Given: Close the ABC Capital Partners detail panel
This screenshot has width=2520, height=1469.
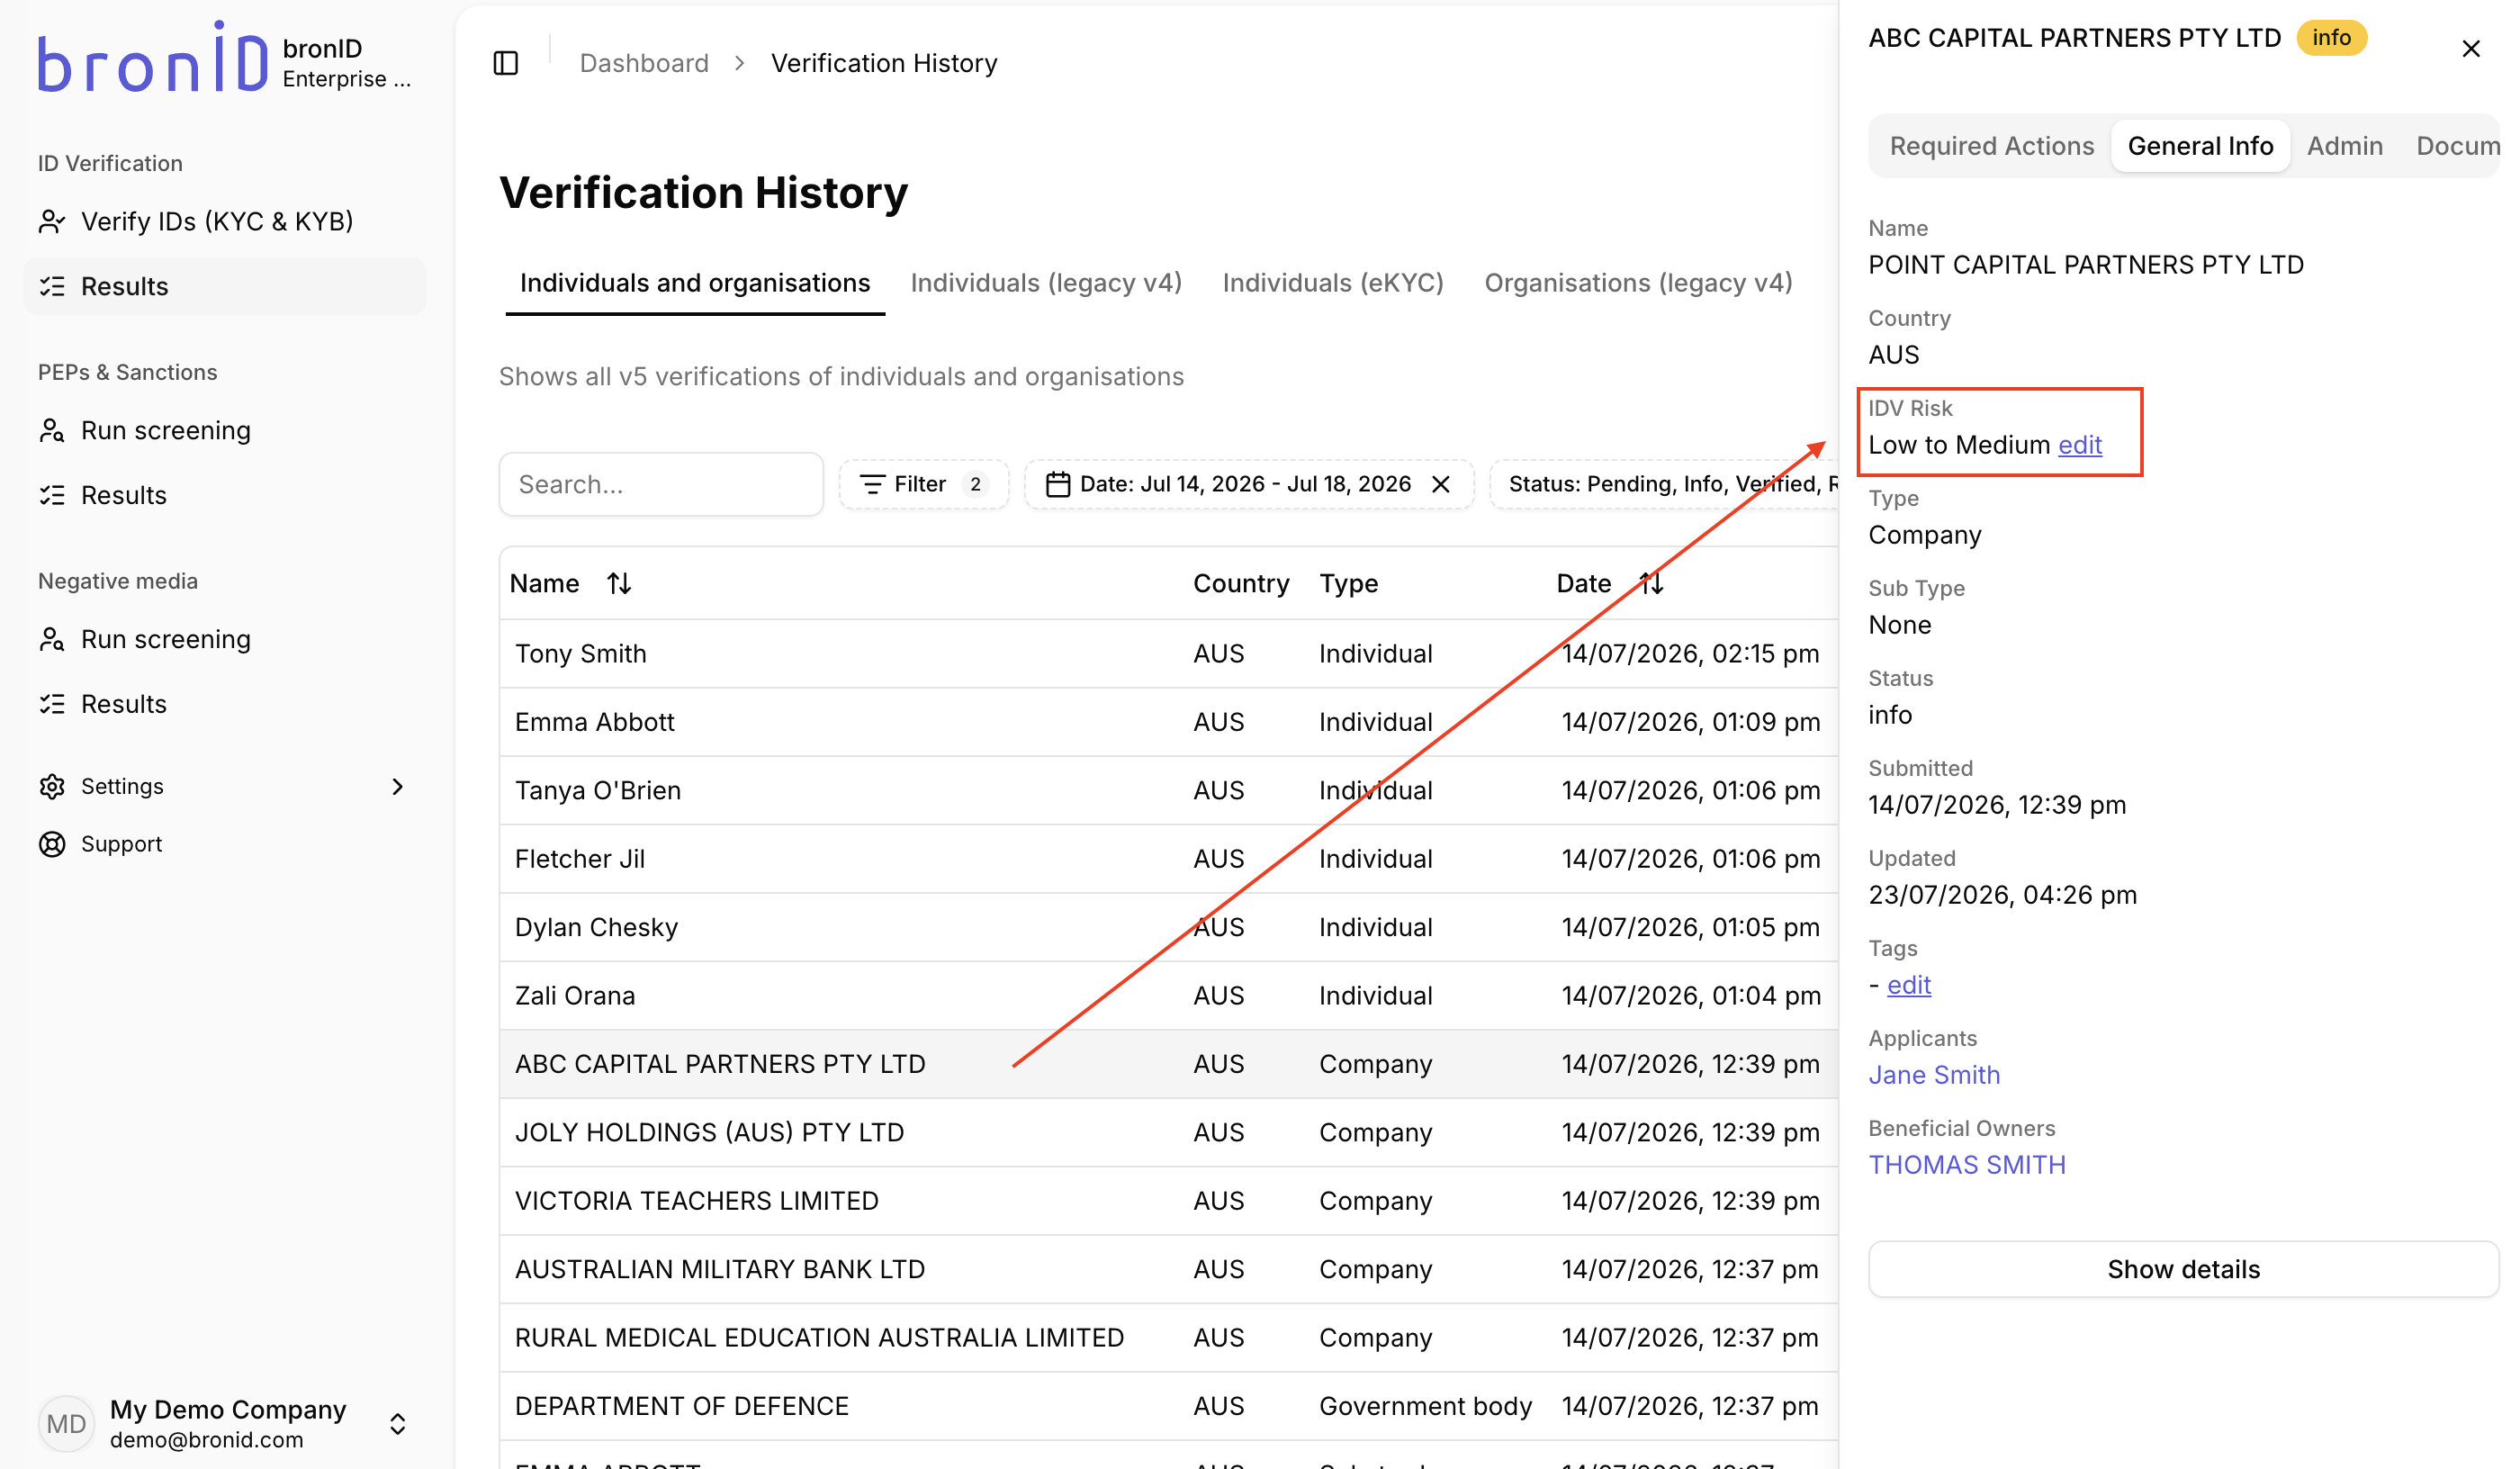Looking at the screenshot, I should (2470, 49).
